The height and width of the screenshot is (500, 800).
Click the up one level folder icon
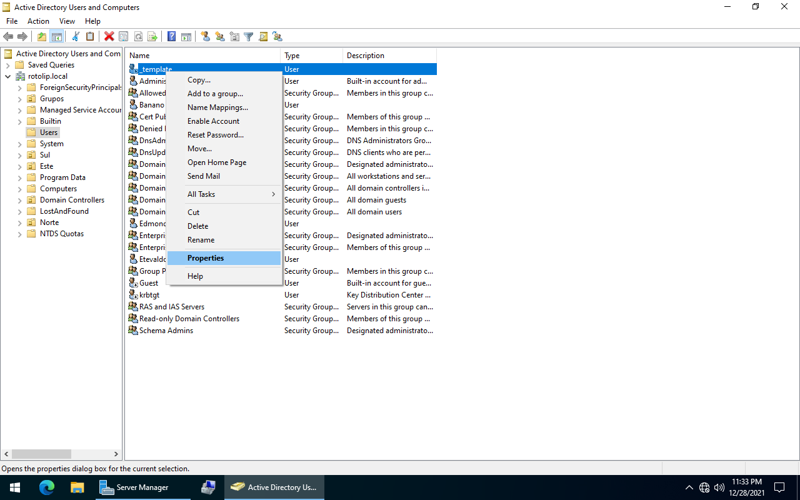click(x=42, y=37)
